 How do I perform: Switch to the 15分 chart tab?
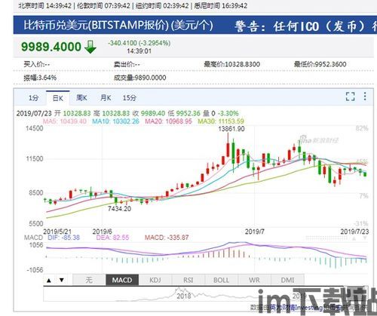tap(130, 98)
